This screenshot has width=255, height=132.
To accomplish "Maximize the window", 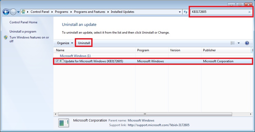I will tap(240, 5).
